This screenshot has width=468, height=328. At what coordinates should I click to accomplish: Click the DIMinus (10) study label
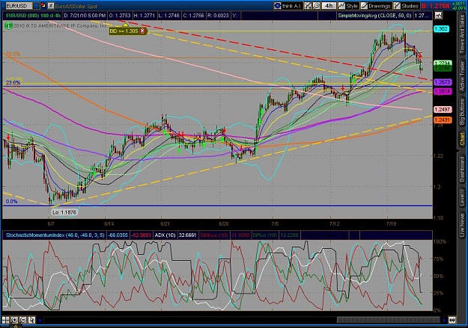(213, 235)
